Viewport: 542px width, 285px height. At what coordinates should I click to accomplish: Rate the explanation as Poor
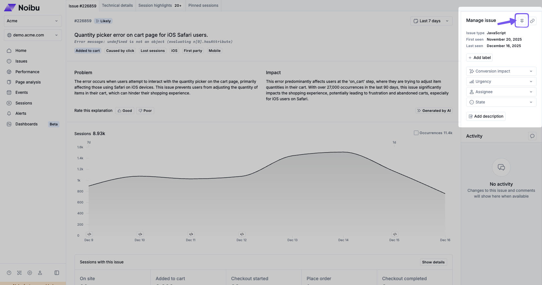pos(145,111)
